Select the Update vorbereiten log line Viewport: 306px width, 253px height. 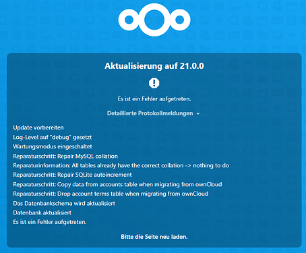click(38, 128)
